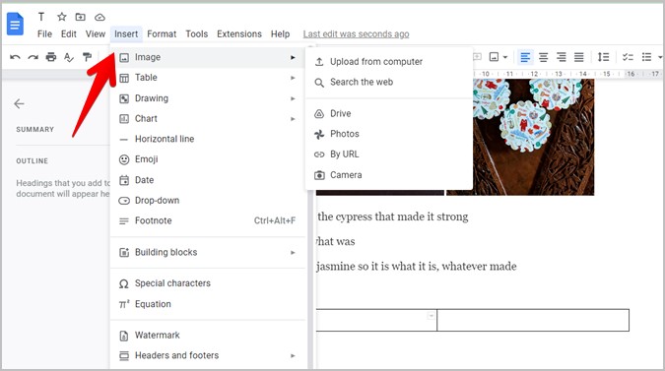This screenshot has width=665, height=371.
Task: Open the View menu
Action: 95,33
